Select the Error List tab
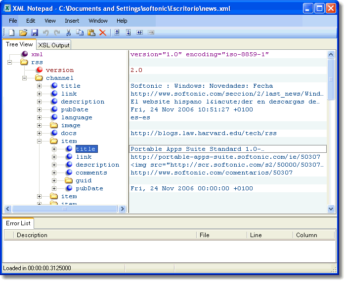This screenshot has width=345, height=281. (x=18, y=223)
